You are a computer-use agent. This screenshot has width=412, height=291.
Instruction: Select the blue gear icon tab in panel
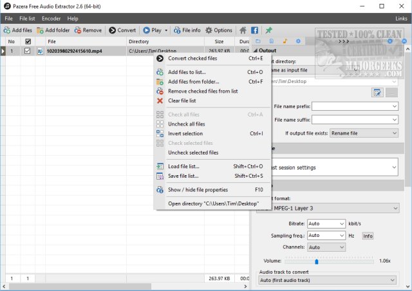(x=298, y=41)
